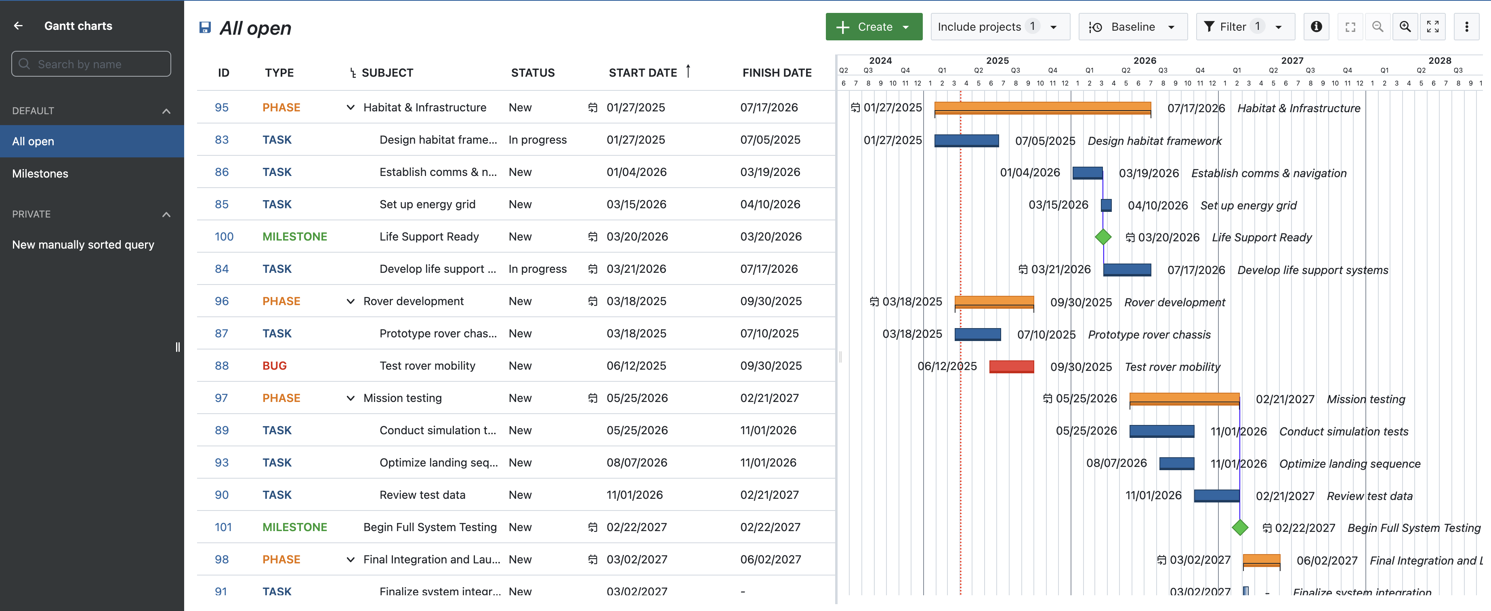Navigate back using the arrow icon
The width and height of the screenshot is (1491, 611).
click(x=19, y=25)
